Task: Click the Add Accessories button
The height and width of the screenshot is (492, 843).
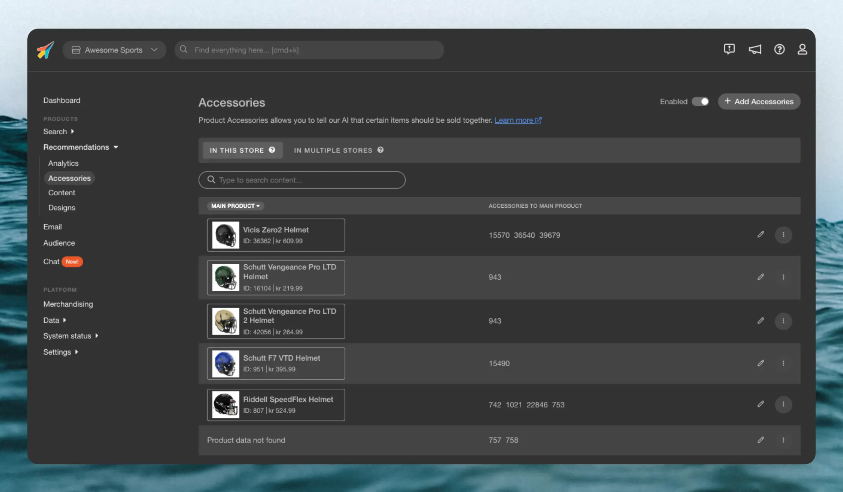Action: point(759,102)
